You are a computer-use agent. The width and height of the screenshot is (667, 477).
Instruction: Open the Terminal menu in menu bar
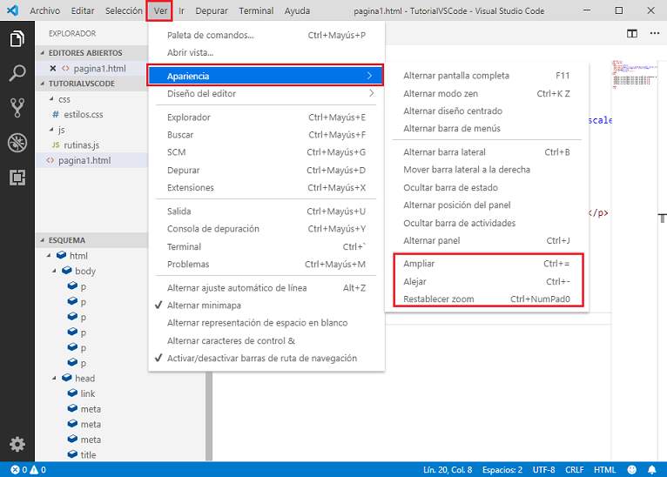pyautogui.click(x=256, y=10)
